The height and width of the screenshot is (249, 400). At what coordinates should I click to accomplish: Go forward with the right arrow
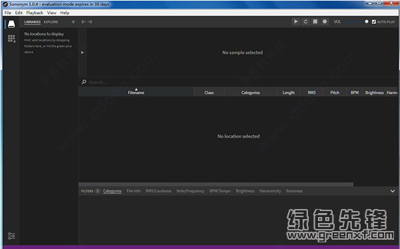click(90, 22)
